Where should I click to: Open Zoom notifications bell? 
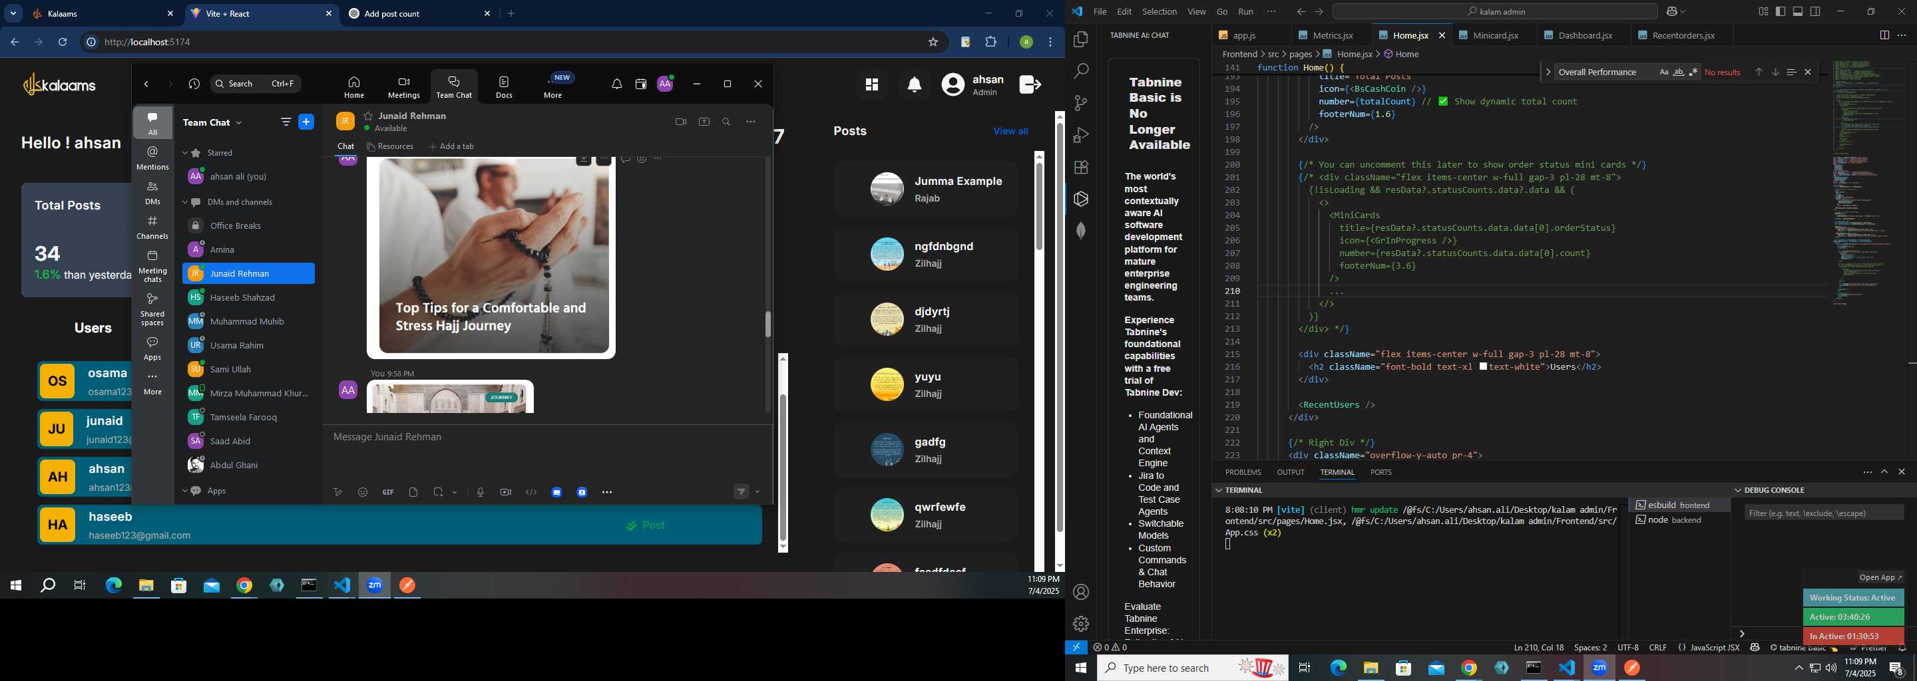tap(616, 84)
